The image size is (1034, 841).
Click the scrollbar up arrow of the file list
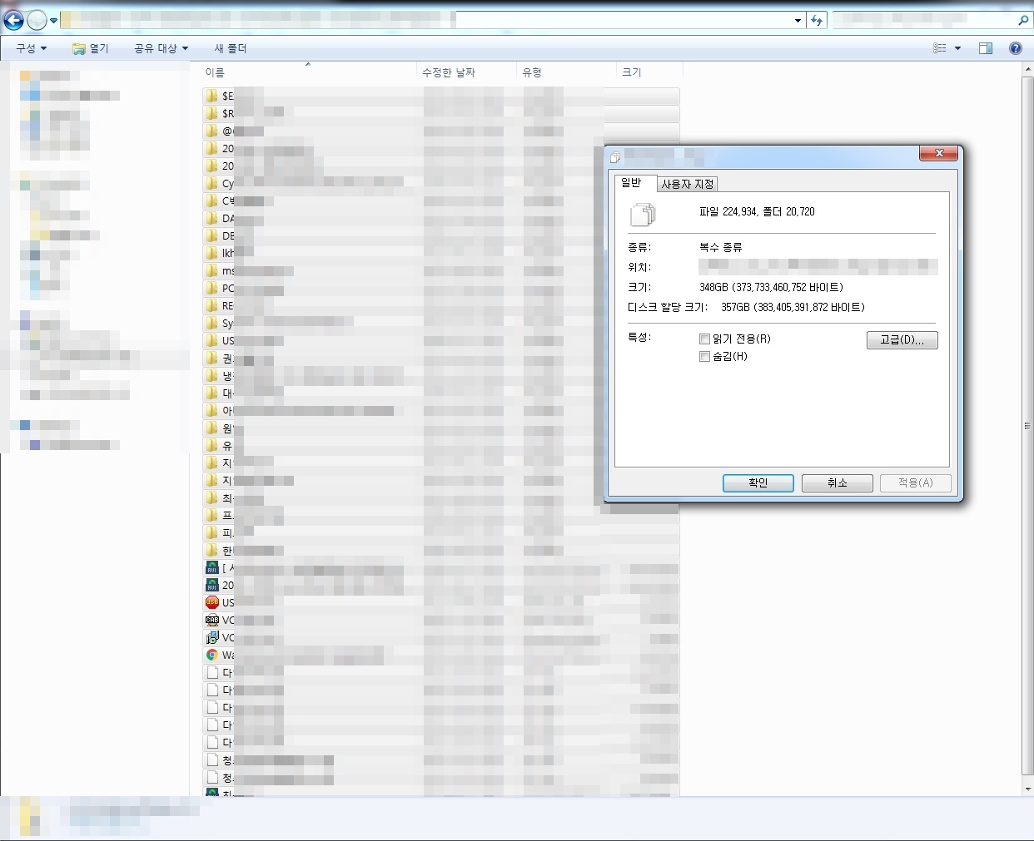1027,71
